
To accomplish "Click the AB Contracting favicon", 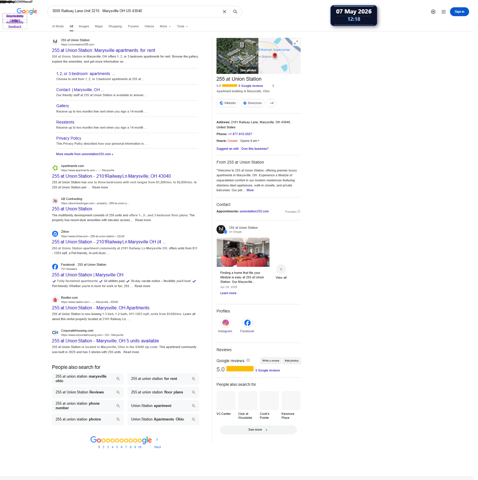I will point(55,201).
